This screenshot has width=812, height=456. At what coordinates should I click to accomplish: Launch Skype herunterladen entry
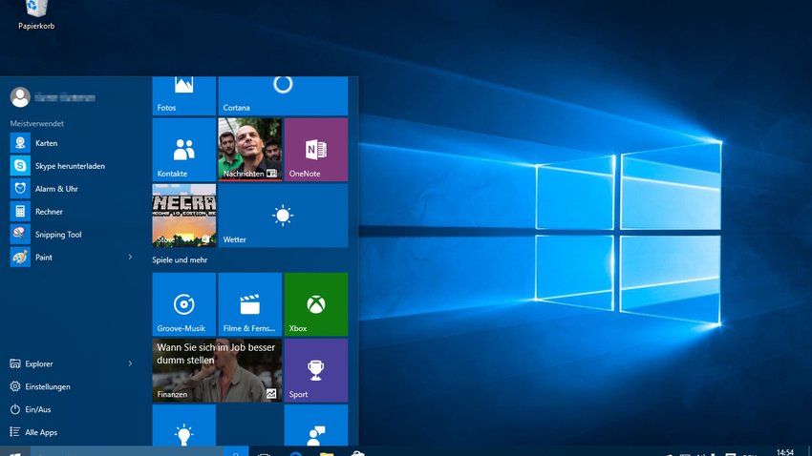[73, 166]
